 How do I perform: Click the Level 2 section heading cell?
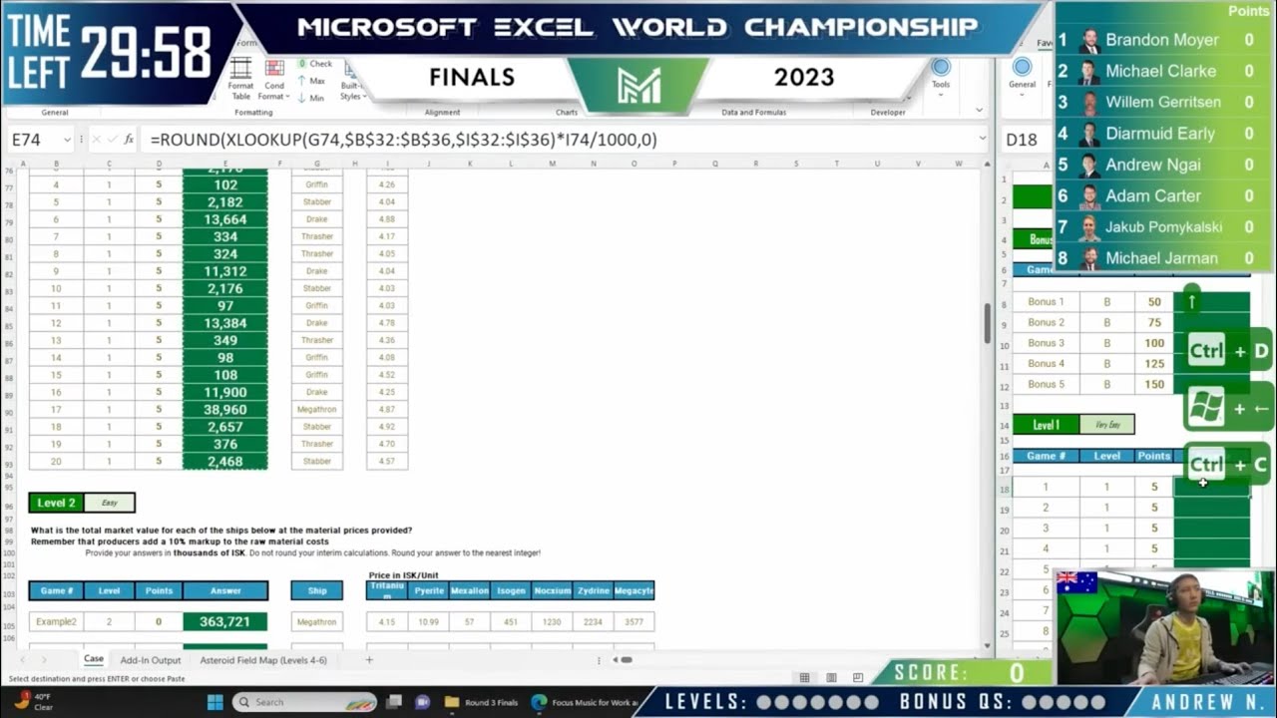[x=57, y=503]
